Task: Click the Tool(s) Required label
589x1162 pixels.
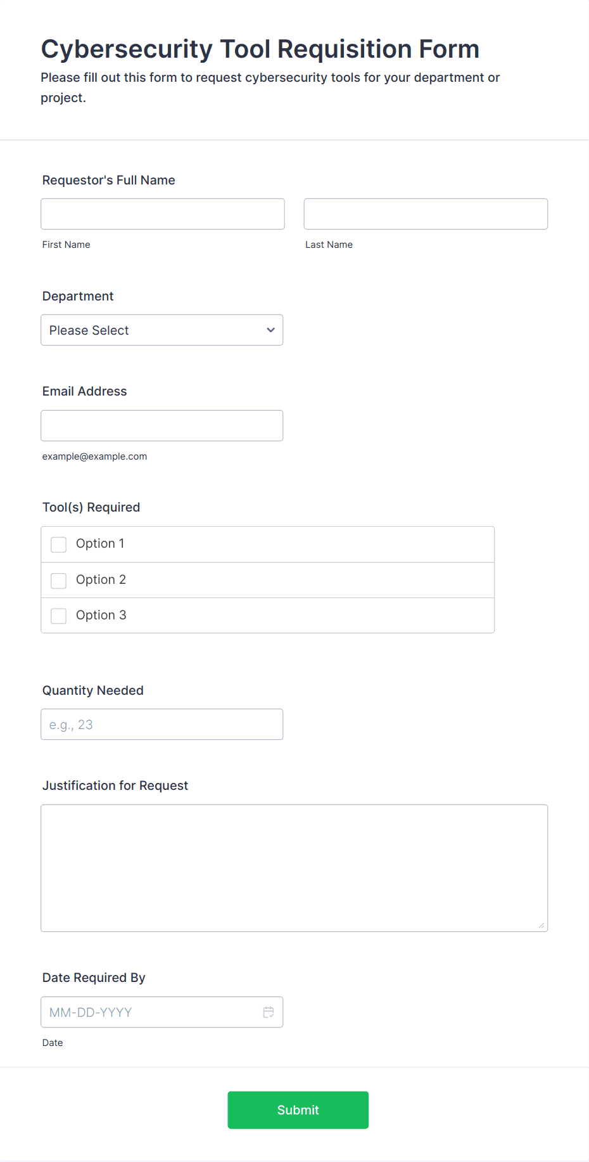Action: click(91, 507)
